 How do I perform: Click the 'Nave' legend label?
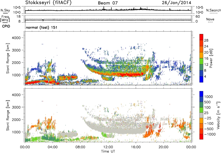[210, 19]
